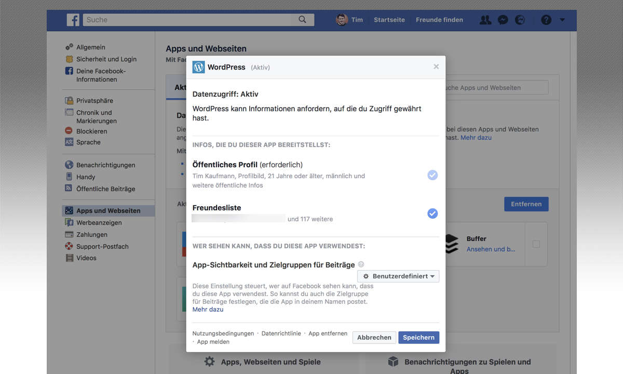Open the Messenger icon

503,20
